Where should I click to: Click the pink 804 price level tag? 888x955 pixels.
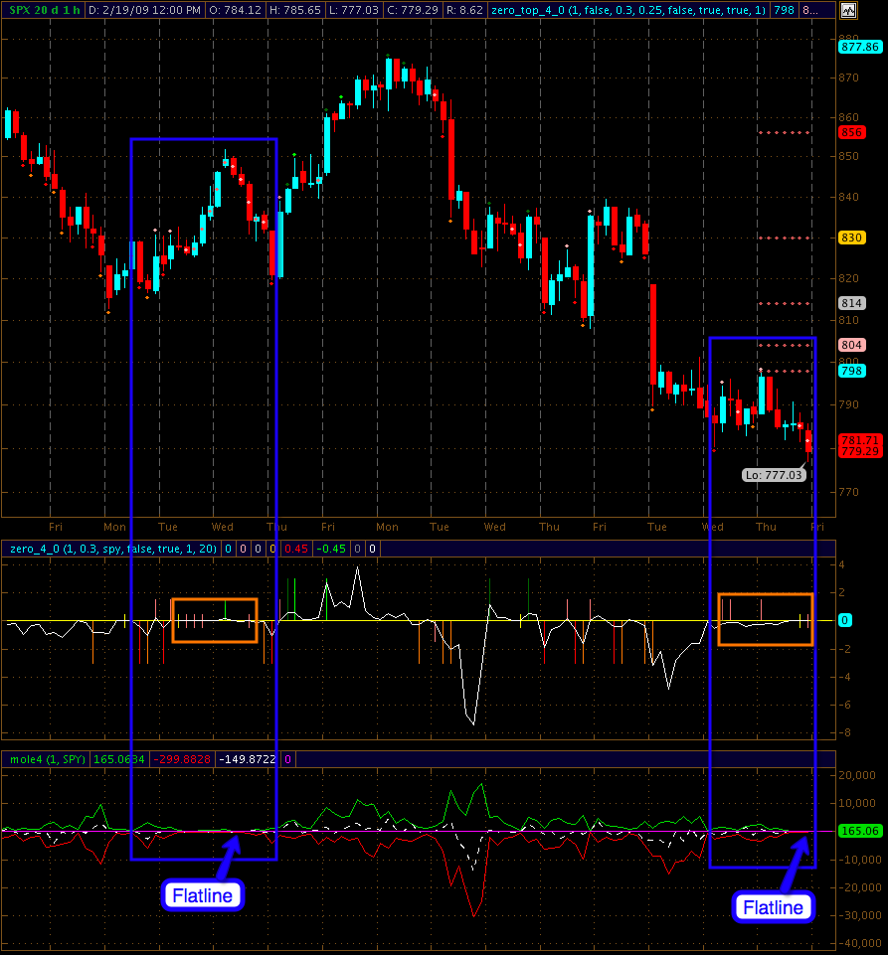click(851, 345)
